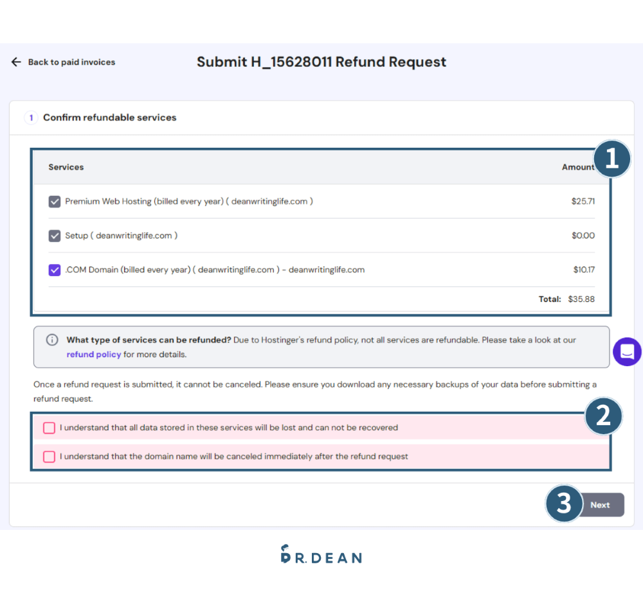Click the annotation badge numbered 2

603,416
